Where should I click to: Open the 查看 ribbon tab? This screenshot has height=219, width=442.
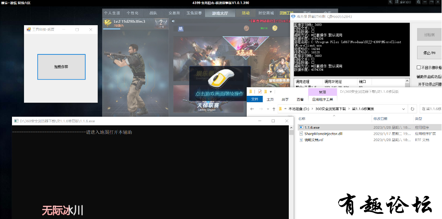coord(300,99)
